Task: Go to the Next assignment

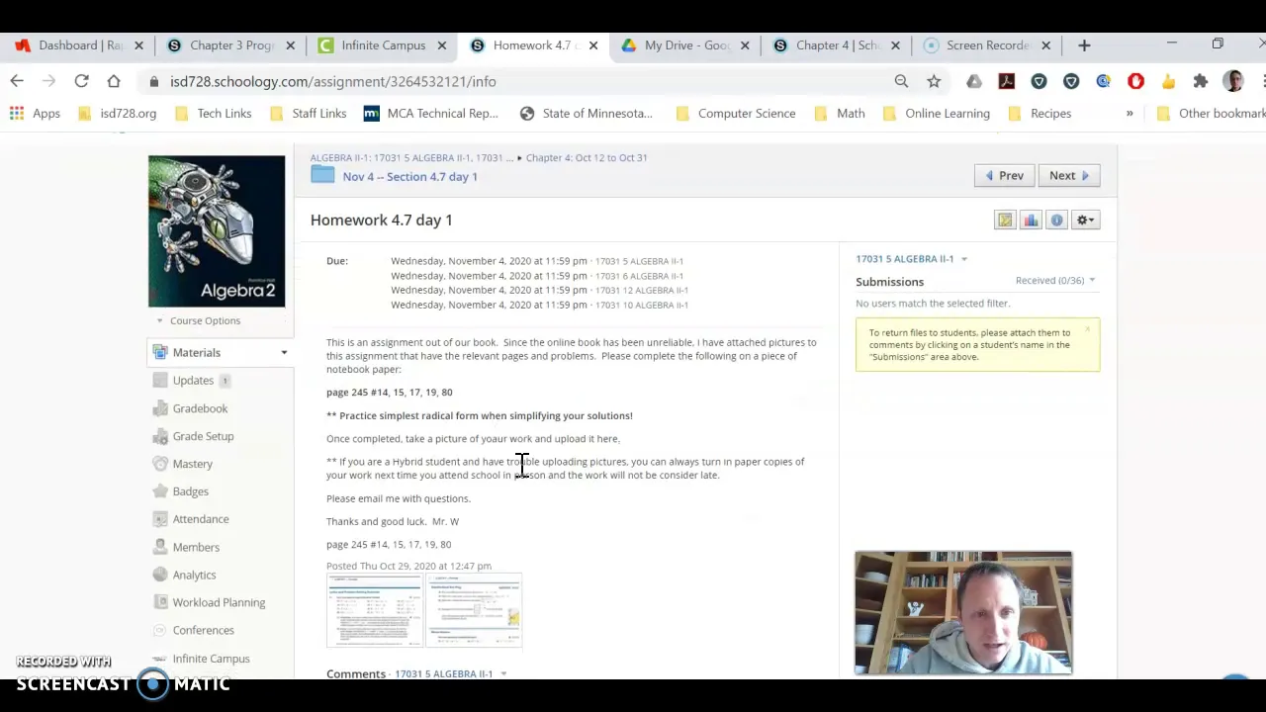Action: [x=1069, y=175]
